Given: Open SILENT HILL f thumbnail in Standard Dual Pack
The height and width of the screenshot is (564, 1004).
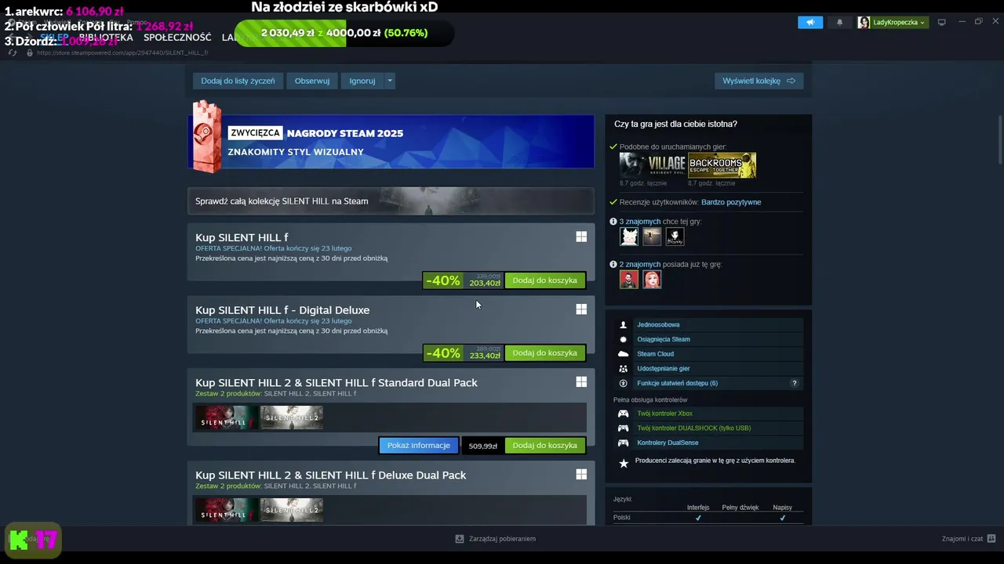Looking at the screenshot, I should point(226,418).
